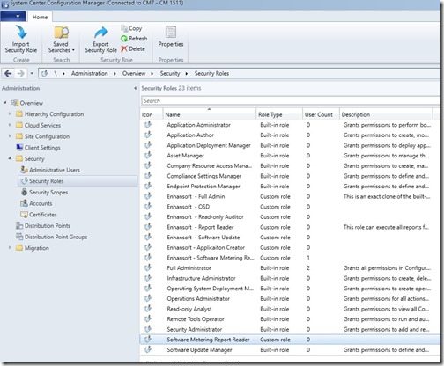Click the Import Security Role icon

[x=21, y=32]
